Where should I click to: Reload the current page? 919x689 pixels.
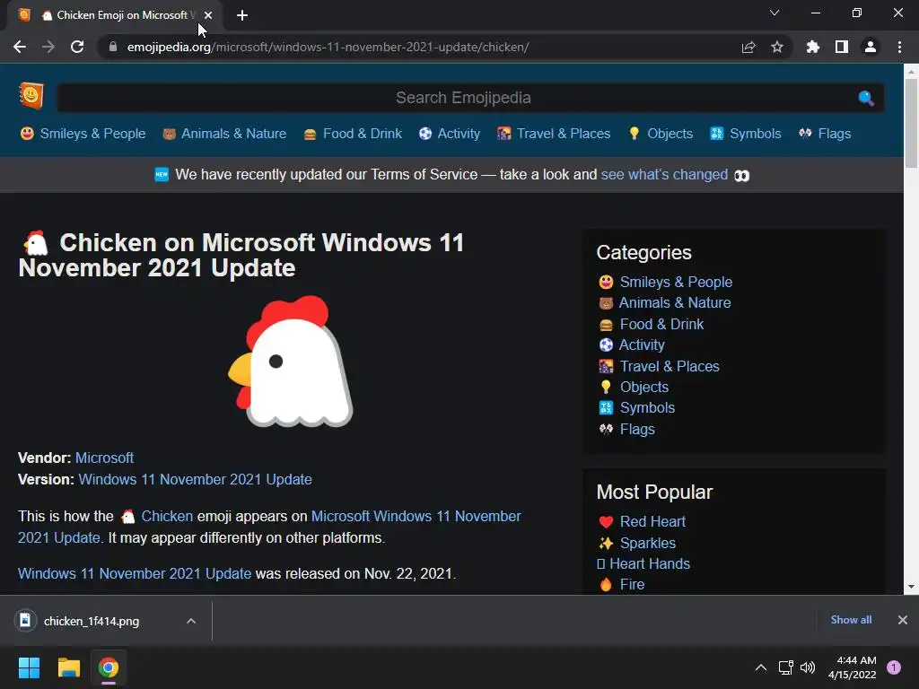pyautogui.click(x=77, y=47)
